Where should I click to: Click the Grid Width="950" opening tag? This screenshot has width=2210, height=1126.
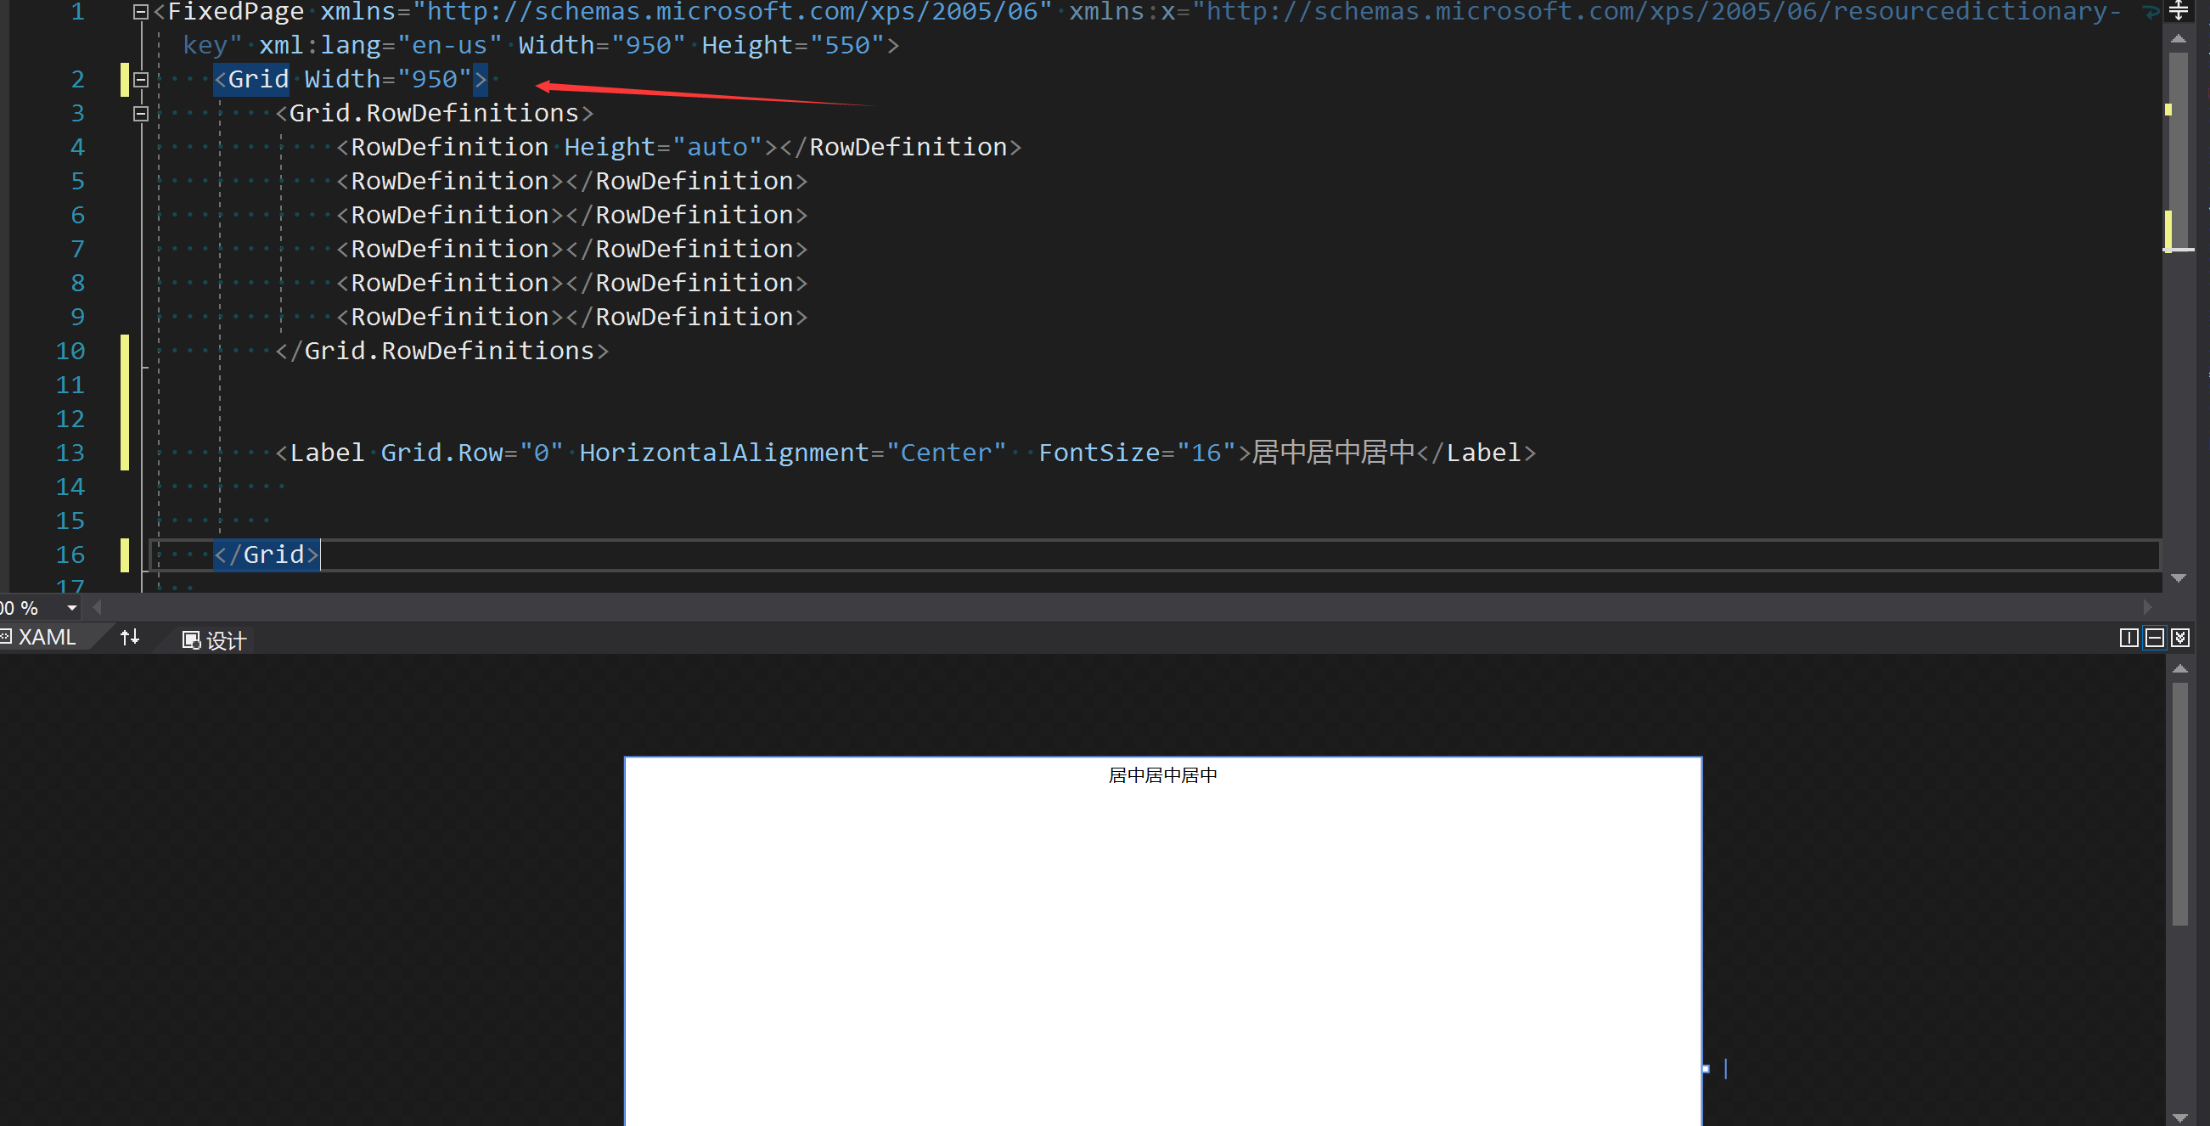pos(351,80)
